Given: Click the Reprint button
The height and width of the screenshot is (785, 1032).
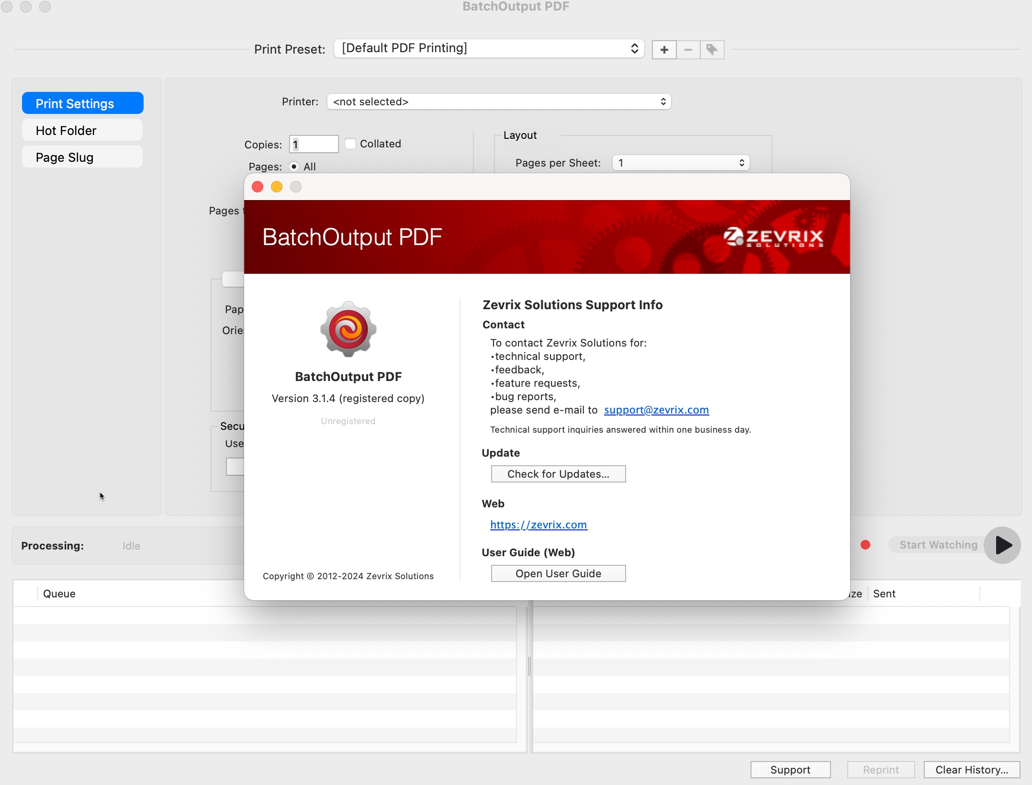Looking at the screenshot, I should click(x=881, y=770).
